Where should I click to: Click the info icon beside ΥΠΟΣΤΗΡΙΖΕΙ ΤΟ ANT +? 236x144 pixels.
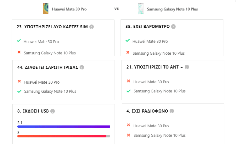pos(187,67)
